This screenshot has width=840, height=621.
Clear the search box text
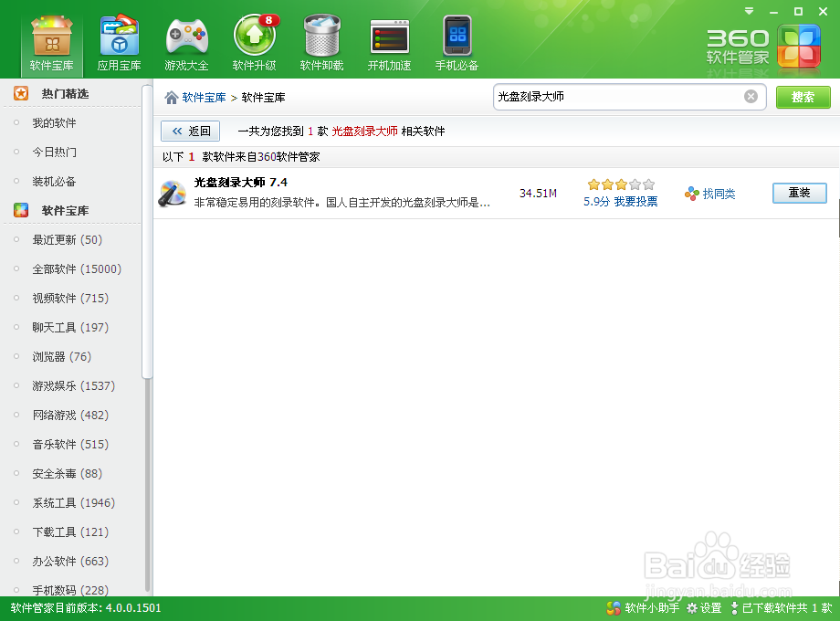coord(751,97)
